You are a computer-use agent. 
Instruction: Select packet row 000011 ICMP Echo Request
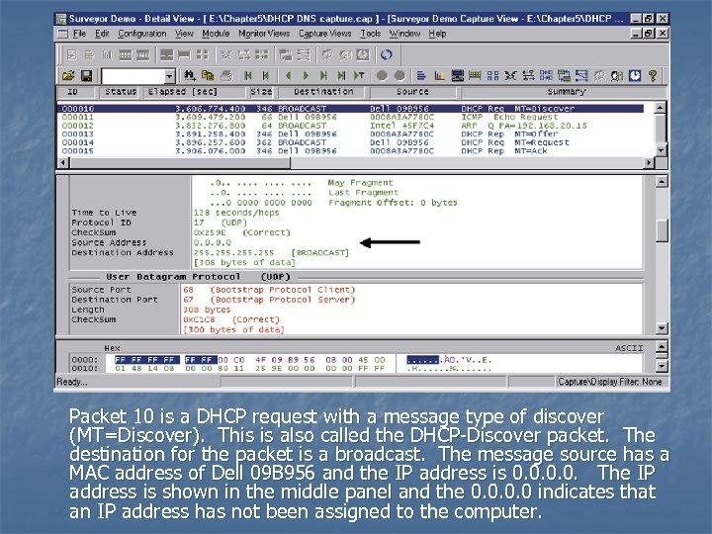[x=350, y=117]
